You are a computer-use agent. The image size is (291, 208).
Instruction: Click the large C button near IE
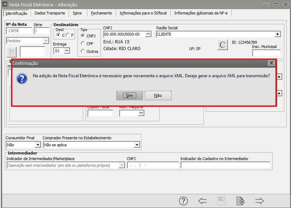[x=222, y=45]
